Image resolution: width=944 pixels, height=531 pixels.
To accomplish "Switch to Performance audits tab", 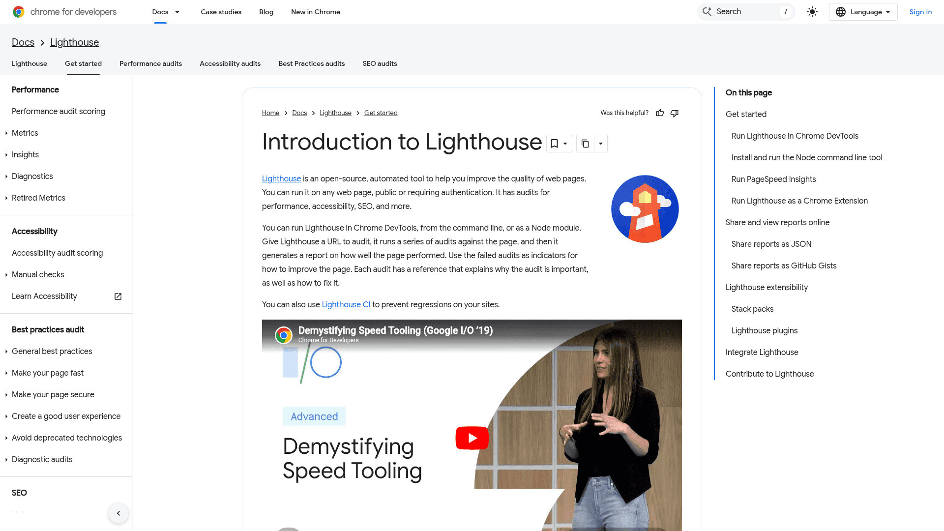I will [x=150, y=63].
